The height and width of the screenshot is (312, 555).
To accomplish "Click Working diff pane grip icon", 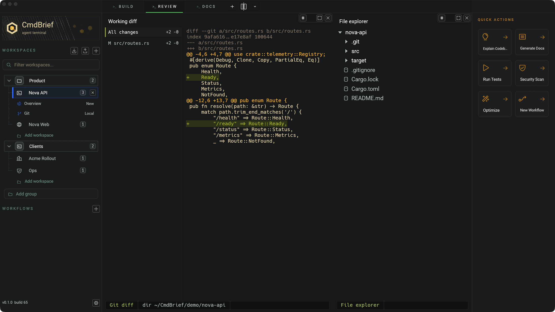I will pos(303,18).
